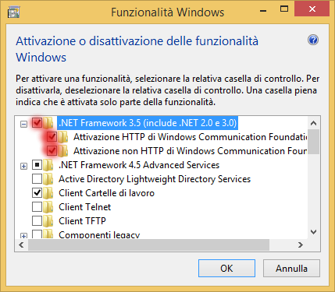Confirm changes with the OK button

pyautogui.click(x=226, y=269)
